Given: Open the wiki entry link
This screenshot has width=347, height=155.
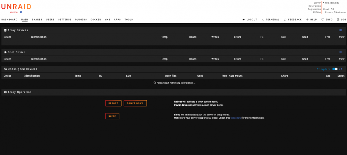Looking at the screenshot, I should pyautogui.click(x=236, y=118).
